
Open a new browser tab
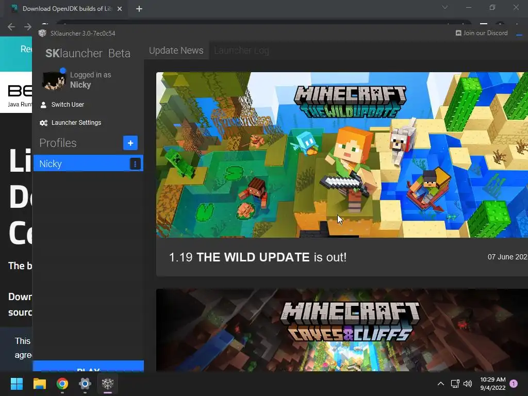coord(139,9)
